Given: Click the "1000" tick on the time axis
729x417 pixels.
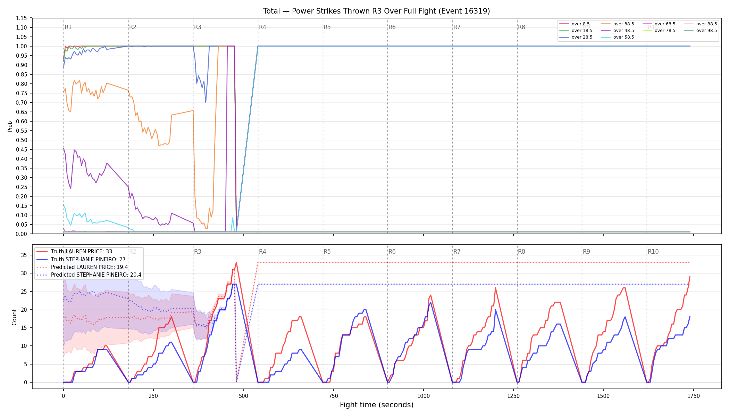Looking at the screenshot, I should (x=423, y=396).
